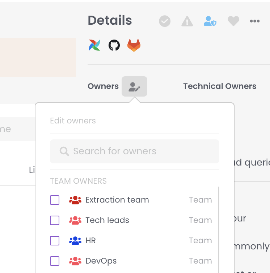Open the GitHub integration icon
The height and width of the screenshot is (273, 270).
(114, 45)
